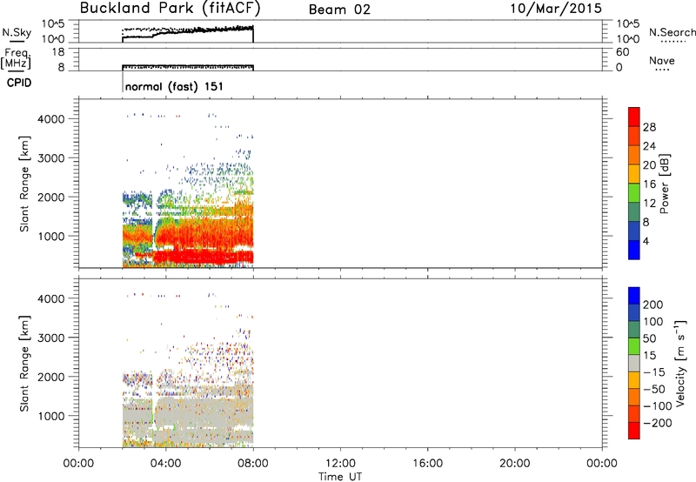Click the '24' tick on power scale
This screenshot has height=482, width=696.
(649, 146)
